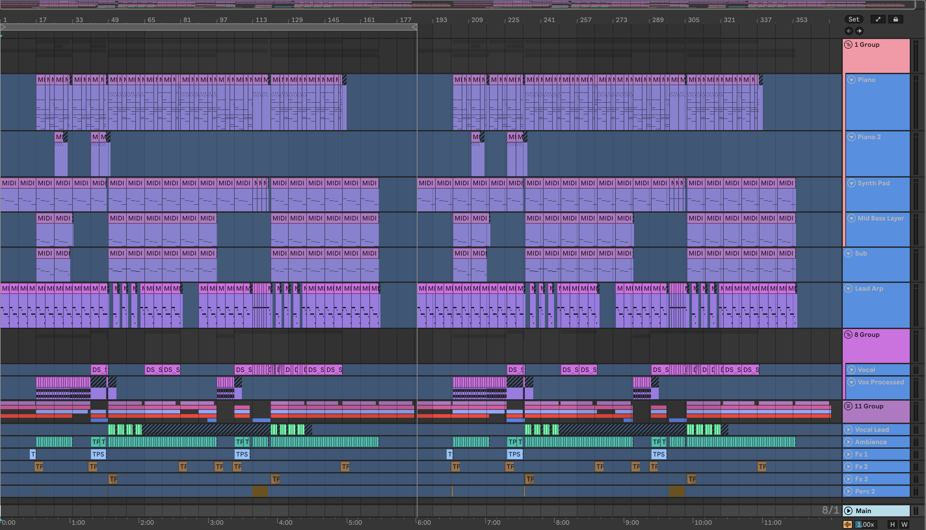This screenshot has height=530, width=926.
Task: Jump to next locator arrow
Action: 859,31
